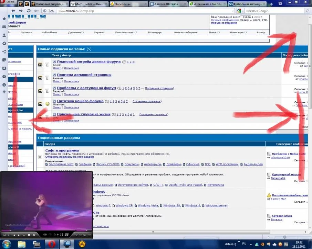The width and height of the screenshot is (312, 249).
Task: Expand the Навигация dropdown in forum navbar
Action: (x=239, y=33)
